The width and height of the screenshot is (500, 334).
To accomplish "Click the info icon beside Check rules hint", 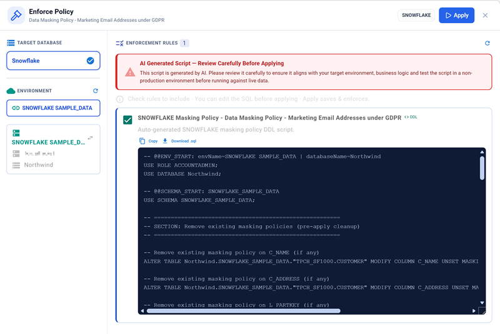I will (x=120, y=99).
